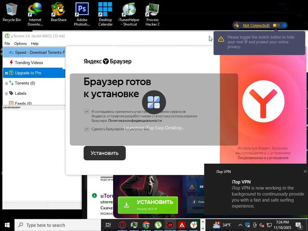Image resolution: width=308 pixels, height=231 pixels.
Task: Click the uTorrent logo in title bar
Action: pyautogui.click(x=7, y=36)
